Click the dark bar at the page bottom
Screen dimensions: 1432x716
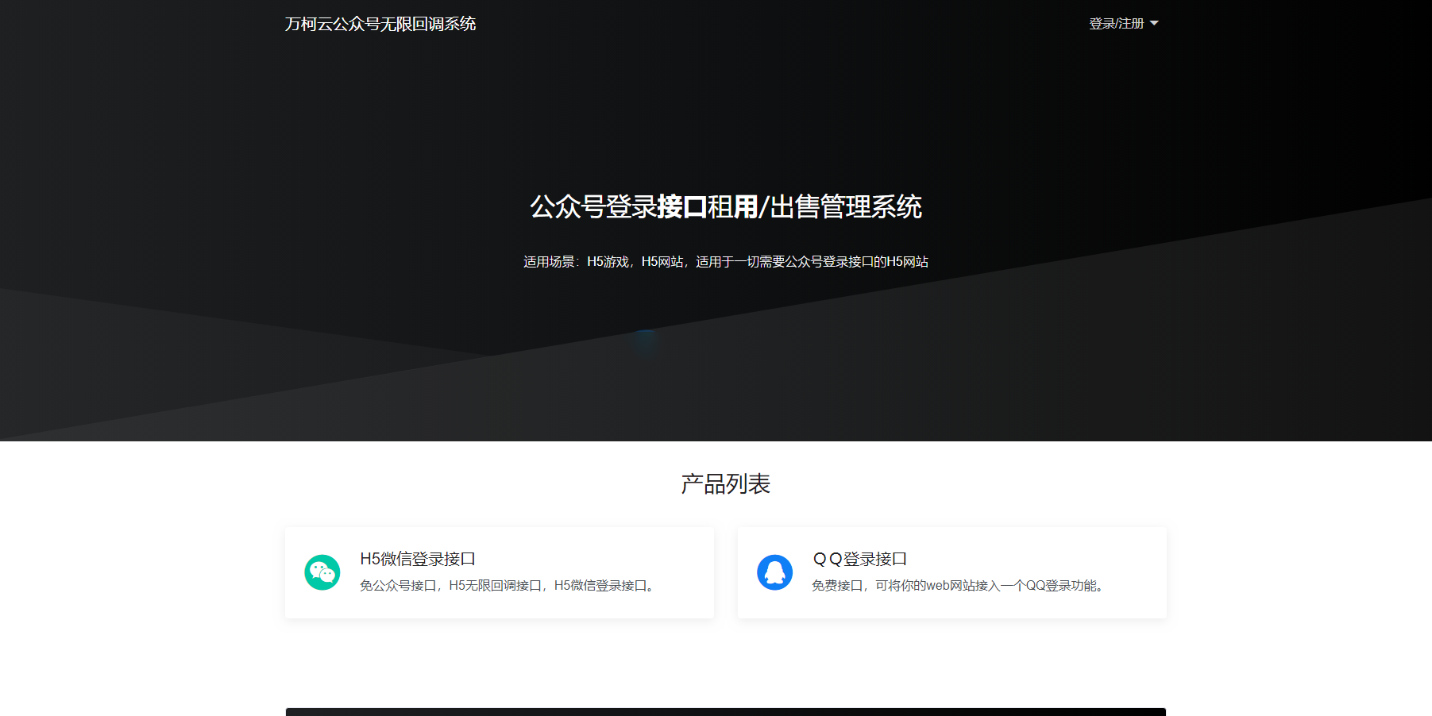tap(725, 712)
